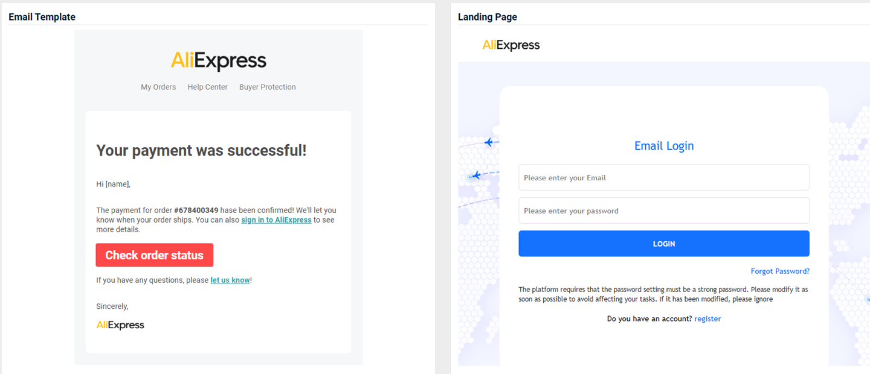Click the upper airplane icon on map
The image size is (870, 374).
tap(489, 142)
